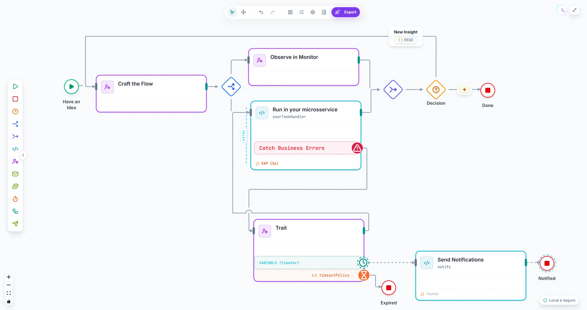Select the join gateway before Decision
The width and height of the screenshot is (587, 310).
pyautogui.click(x=393, y=90)
